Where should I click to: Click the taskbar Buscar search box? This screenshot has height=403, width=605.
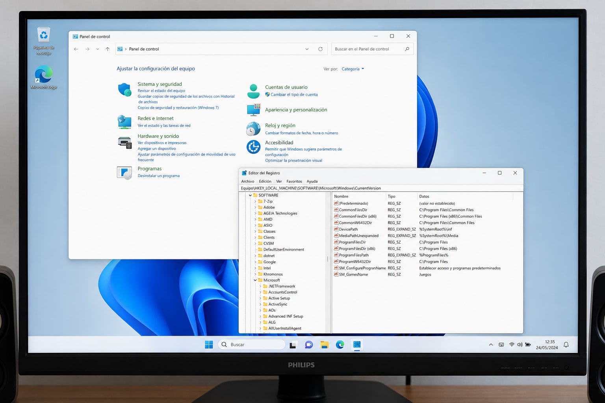click(x=251, y=345)
